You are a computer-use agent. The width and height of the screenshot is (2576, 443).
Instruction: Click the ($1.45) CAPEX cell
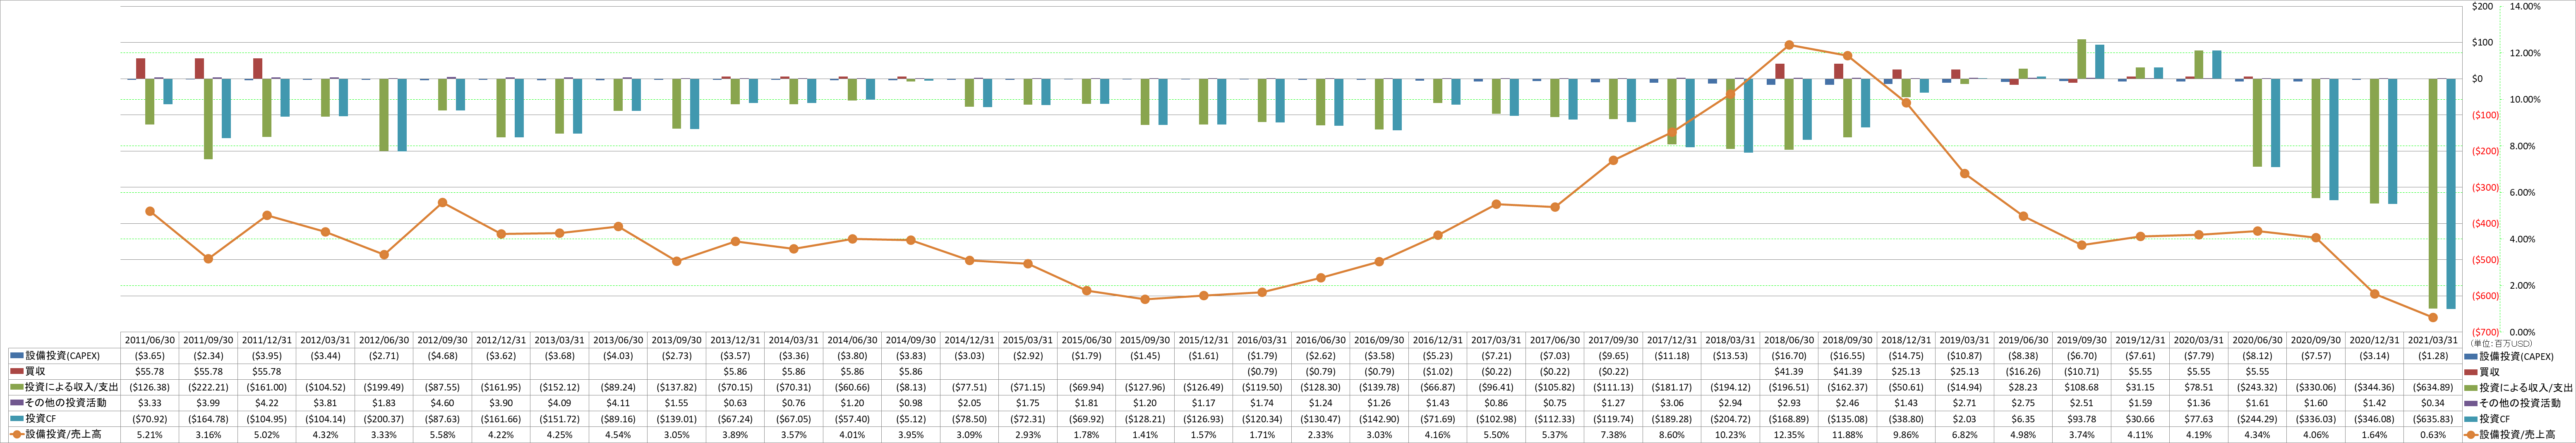pyautogui.click(x=1145, y=356)
